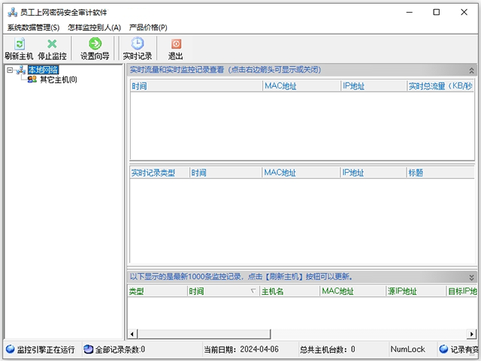Click the 总共主机台数: 0 status text

click(328, 349)
